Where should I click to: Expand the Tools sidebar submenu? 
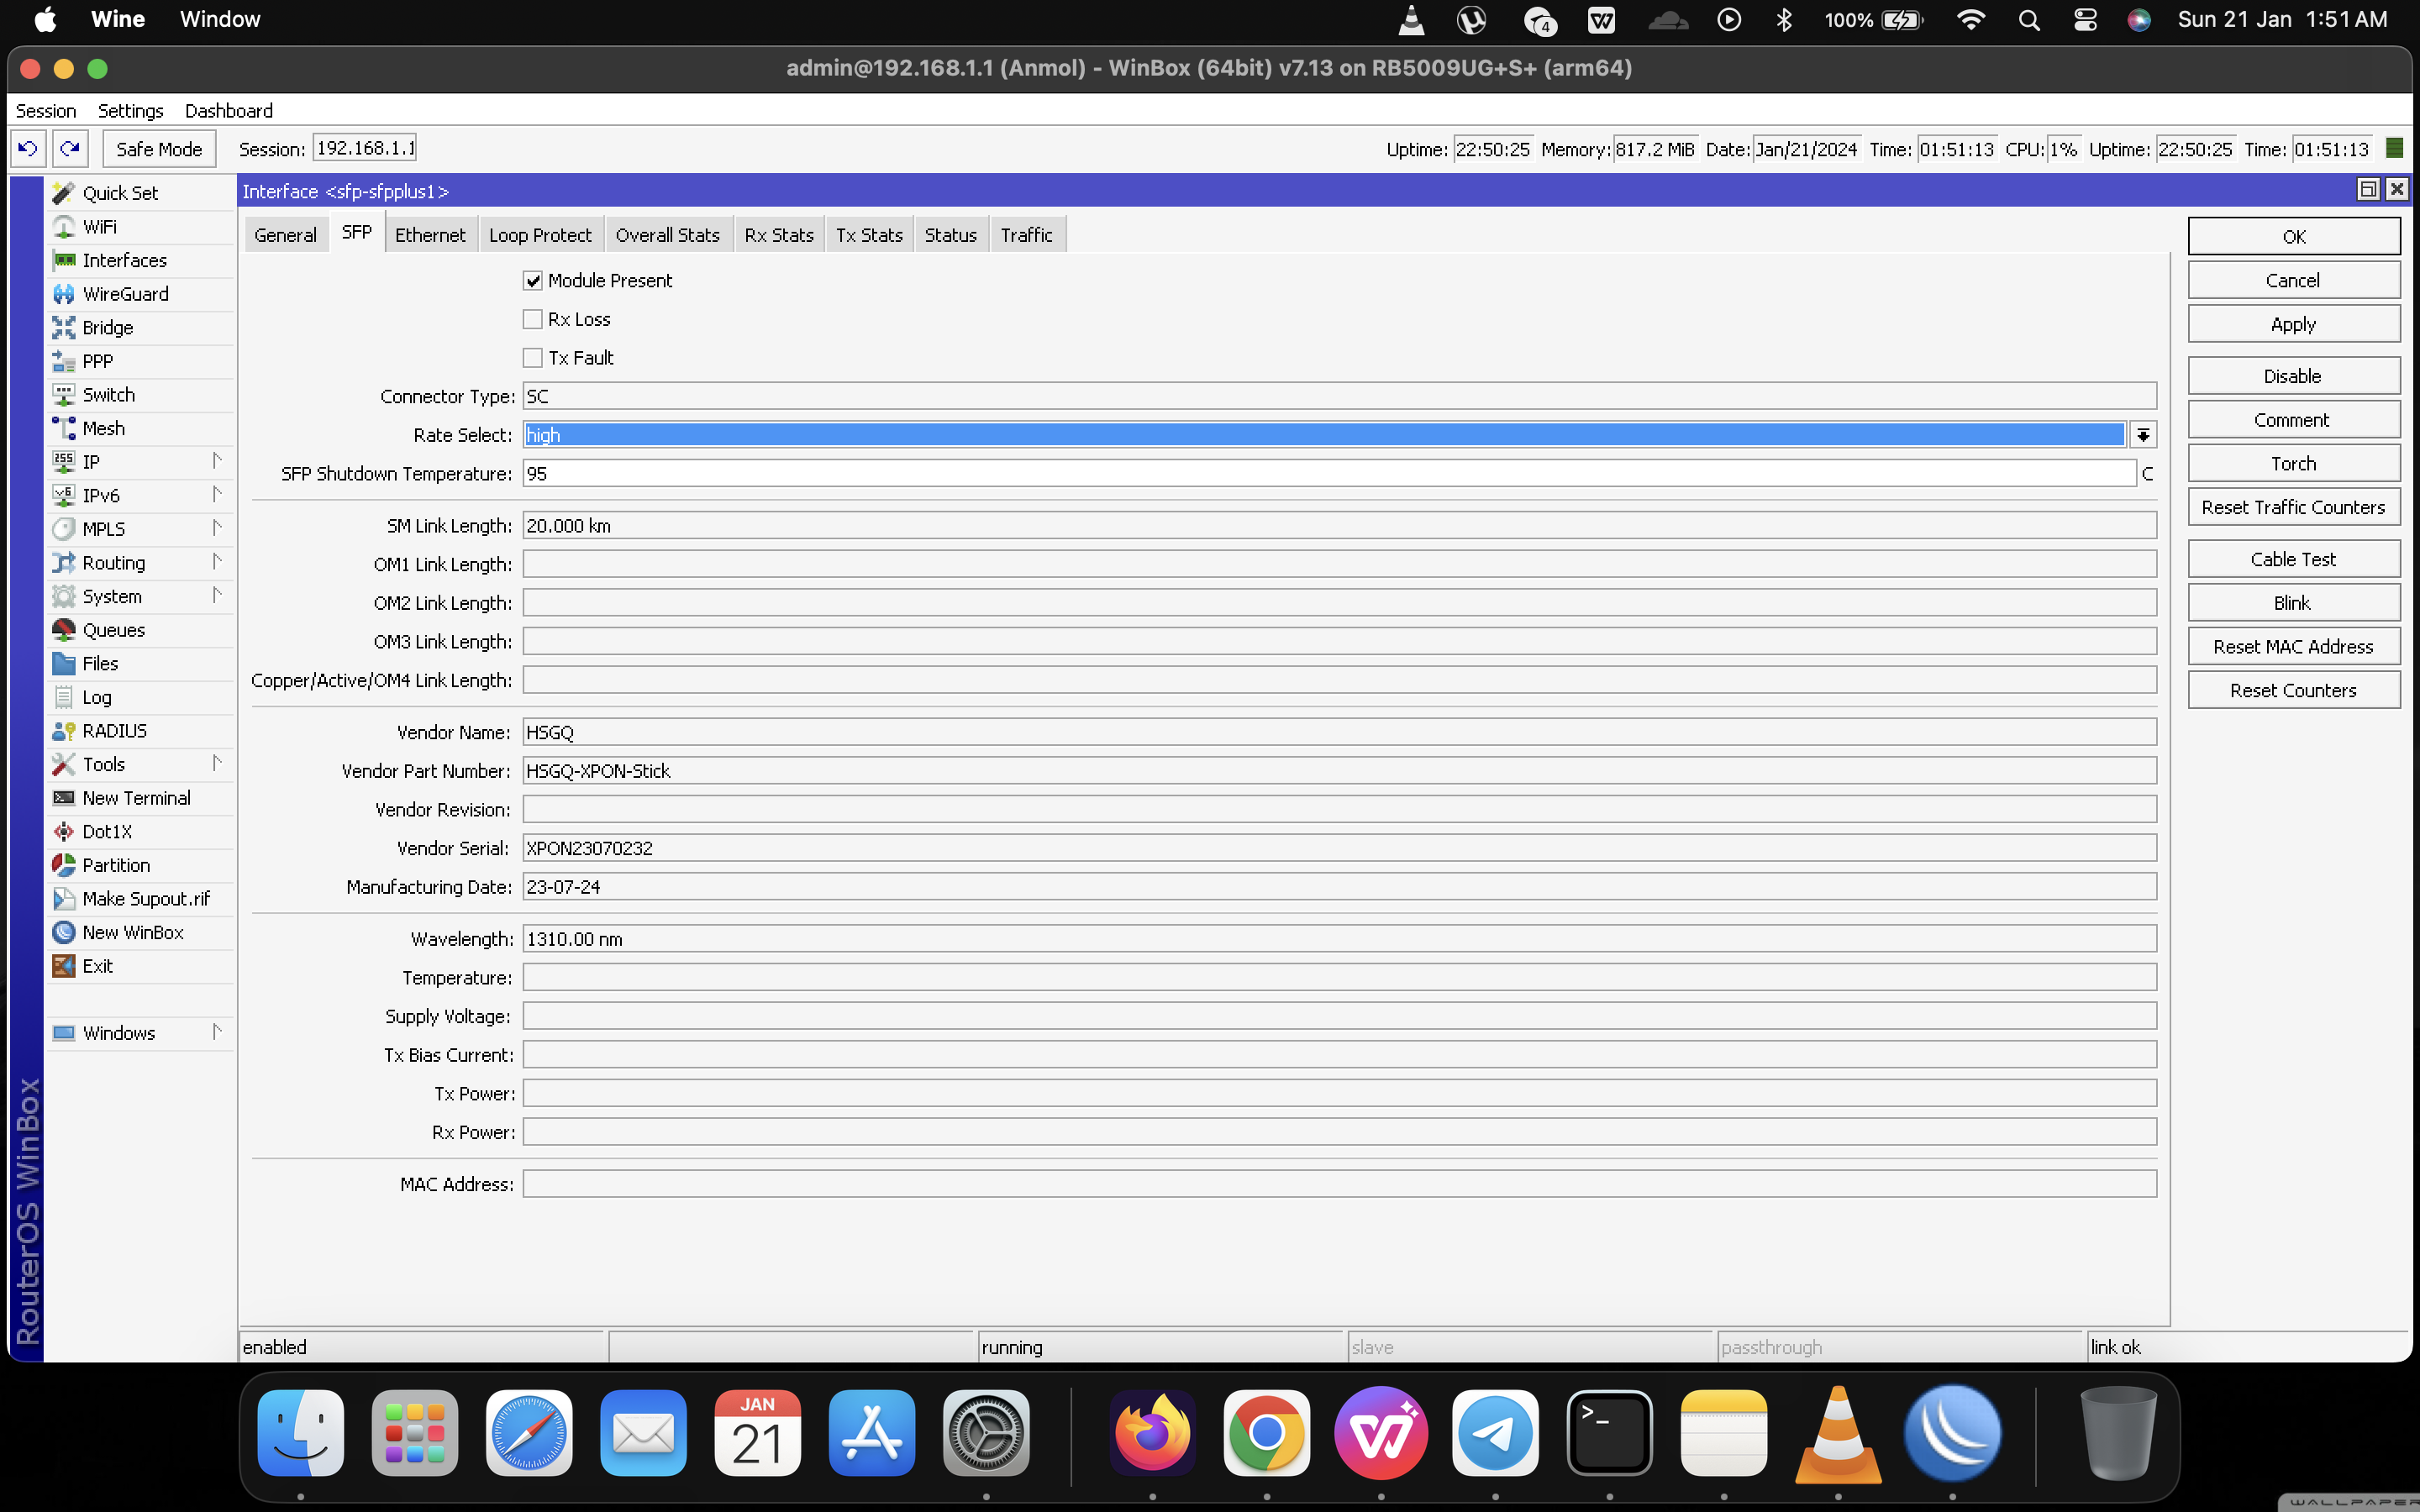point(216,763)
